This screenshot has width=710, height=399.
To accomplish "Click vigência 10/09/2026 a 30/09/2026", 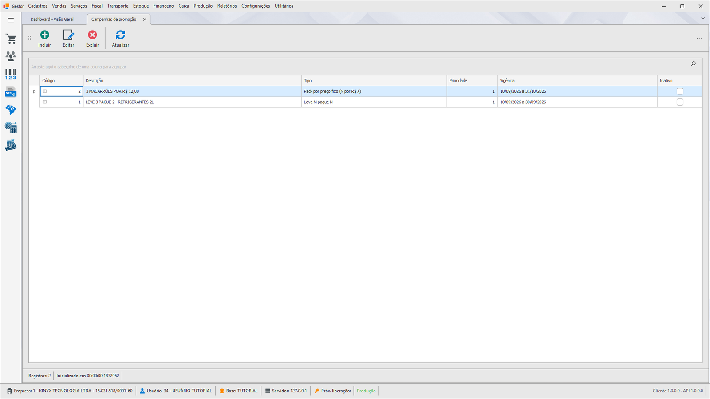I will click(577, 102).
